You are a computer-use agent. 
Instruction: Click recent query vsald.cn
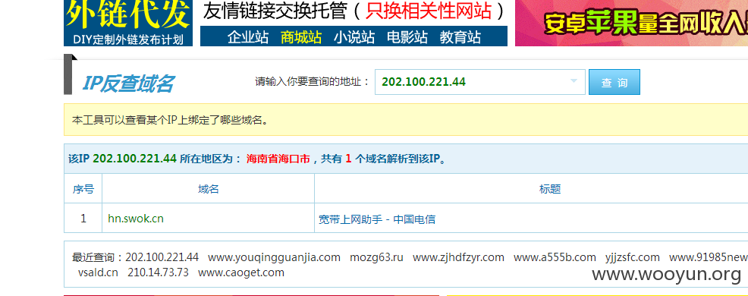click(98, 272)
